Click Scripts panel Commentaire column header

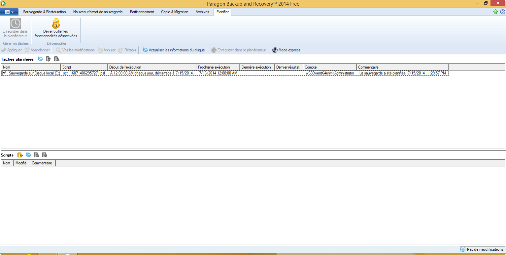(43, 163)
